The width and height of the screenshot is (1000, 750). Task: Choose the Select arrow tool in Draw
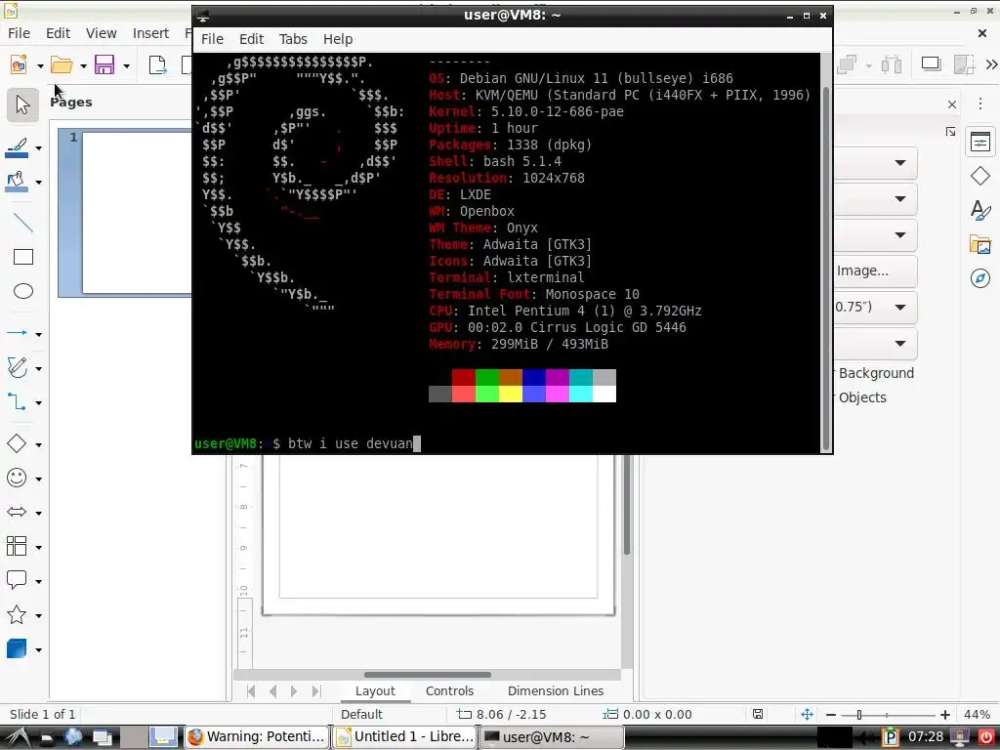[x=23, y=105]
